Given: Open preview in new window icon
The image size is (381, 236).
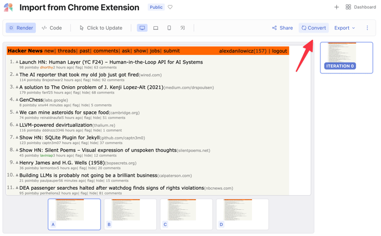Looking at the screenshot, I should pyautogui.click(x=182, y=28).
